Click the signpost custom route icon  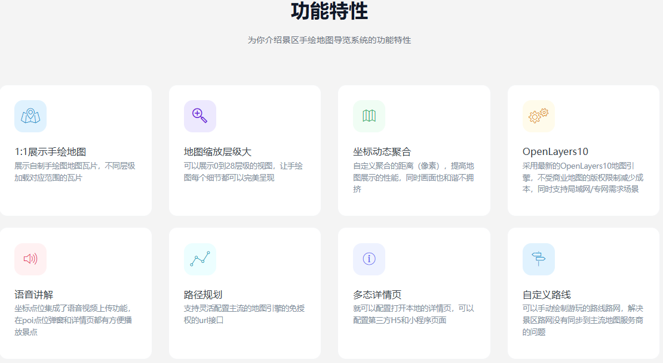[x=539, y=259]
